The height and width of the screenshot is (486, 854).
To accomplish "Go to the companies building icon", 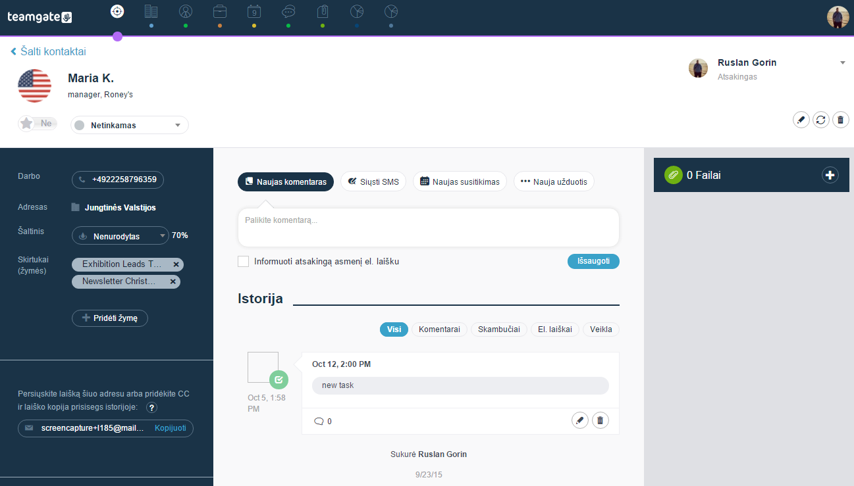I will click(x=151, y=11).
